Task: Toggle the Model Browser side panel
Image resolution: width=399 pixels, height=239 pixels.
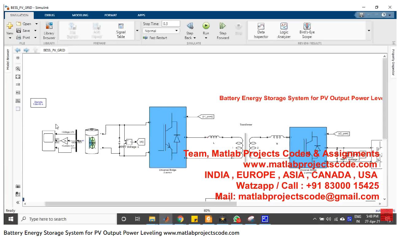Action: 8,59
